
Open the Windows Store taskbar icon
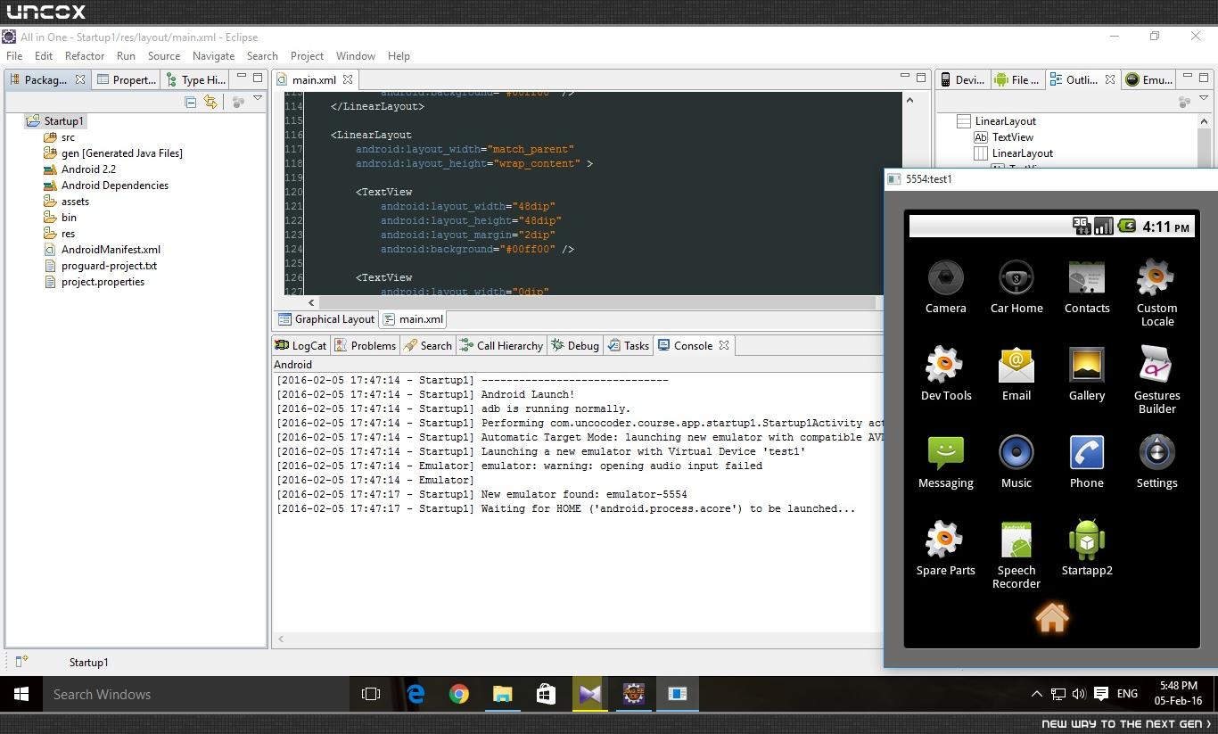[x=546, y=694]
